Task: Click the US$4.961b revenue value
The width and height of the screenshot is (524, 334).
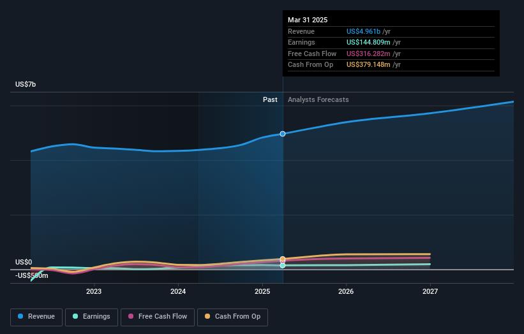Action: (363, 31)
